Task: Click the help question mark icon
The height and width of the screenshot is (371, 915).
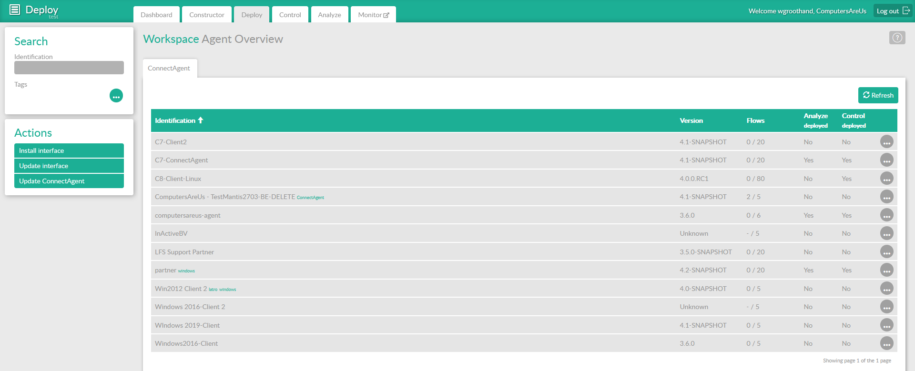Action: point(897,38)
